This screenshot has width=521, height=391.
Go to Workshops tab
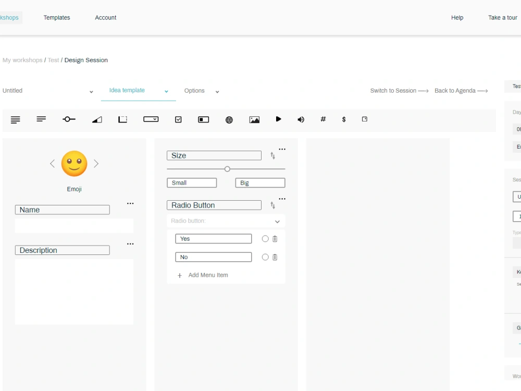coord(10,18)
